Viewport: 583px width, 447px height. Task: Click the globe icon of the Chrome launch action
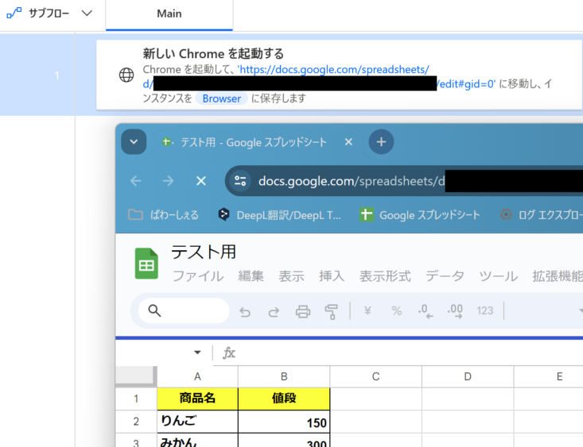point(126,75)
